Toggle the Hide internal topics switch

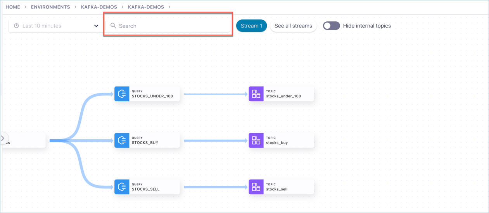coord(331,26)
